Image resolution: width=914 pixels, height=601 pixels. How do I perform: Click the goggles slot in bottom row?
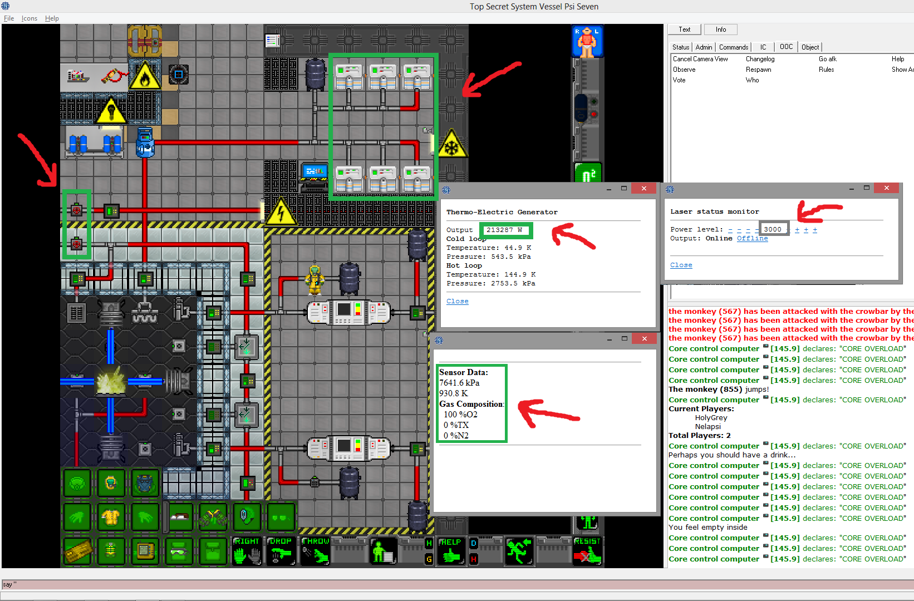click(179, 551)
